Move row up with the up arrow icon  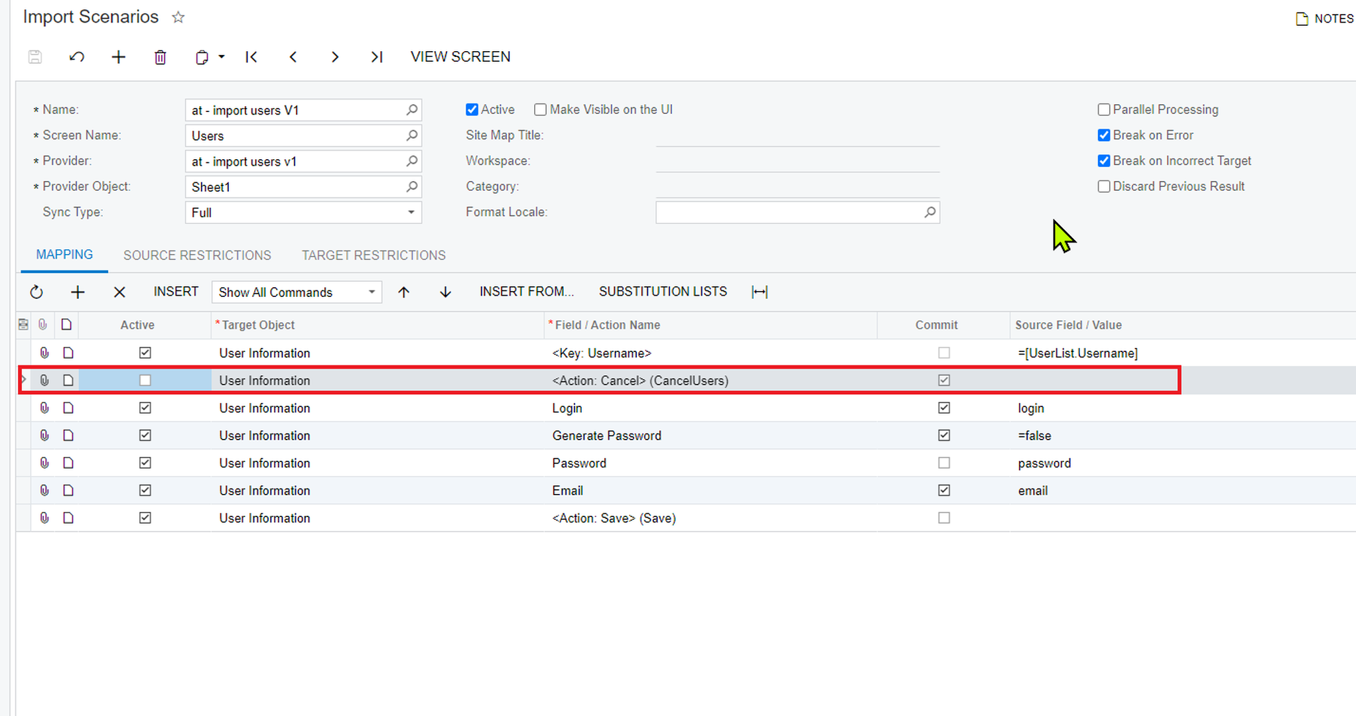404,292
